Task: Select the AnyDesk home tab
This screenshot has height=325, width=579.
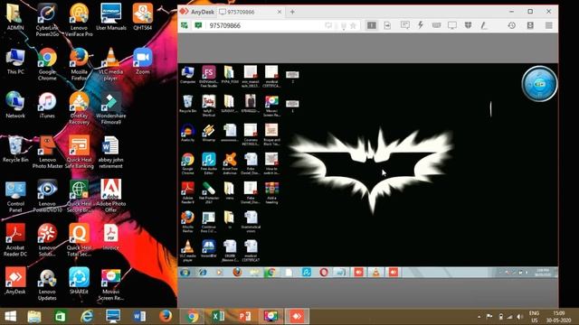Action: [197, 12]
